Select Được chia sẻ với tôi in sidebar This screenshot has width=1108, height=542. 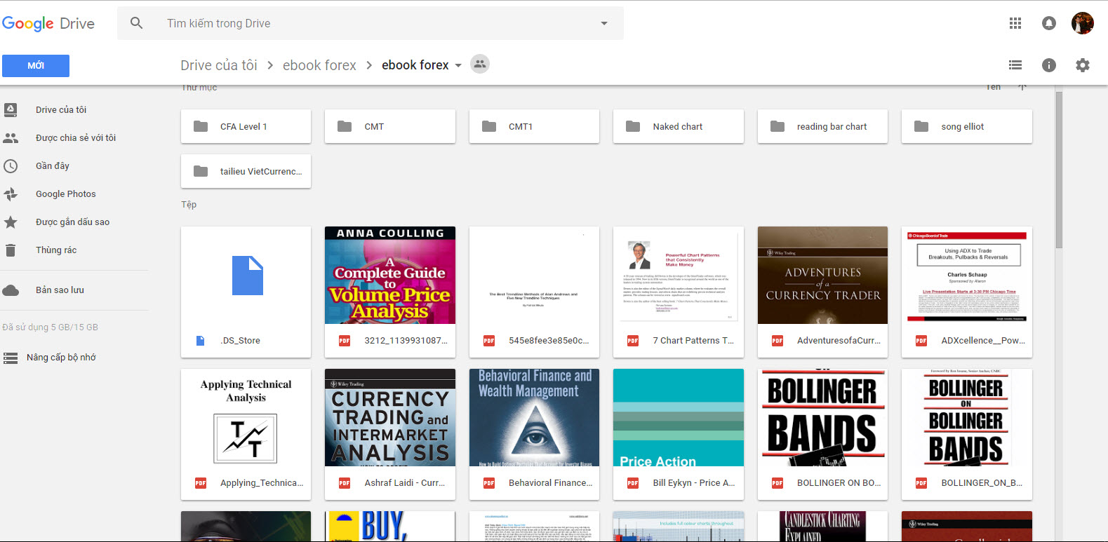click(75, 138)
